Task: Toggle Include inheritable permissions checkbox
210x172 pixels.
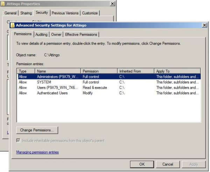Action: point(19,141)
